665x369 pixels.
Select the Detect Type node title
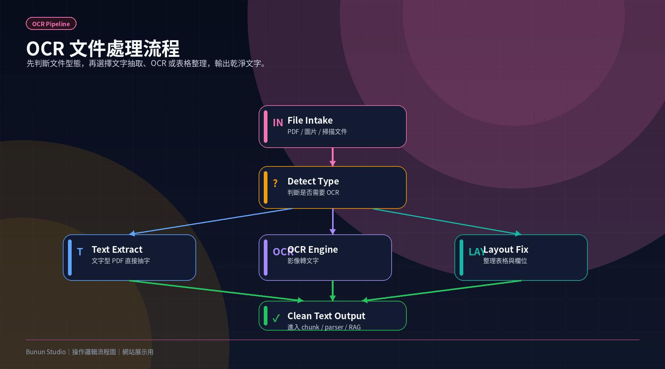(x=313, y=181)
